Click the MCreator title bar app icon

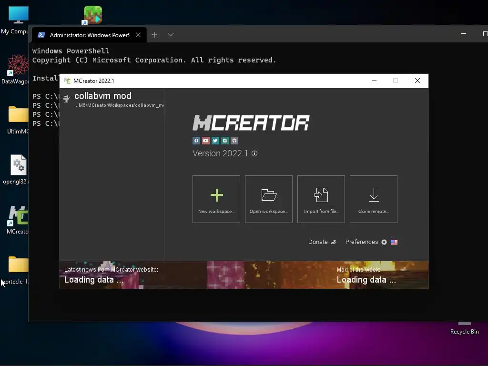pyautogui.click(x=67, y=81)
